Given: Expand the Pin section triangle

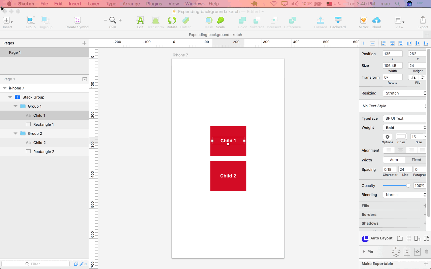Looking at the screenshot, I should click(364, 252).
